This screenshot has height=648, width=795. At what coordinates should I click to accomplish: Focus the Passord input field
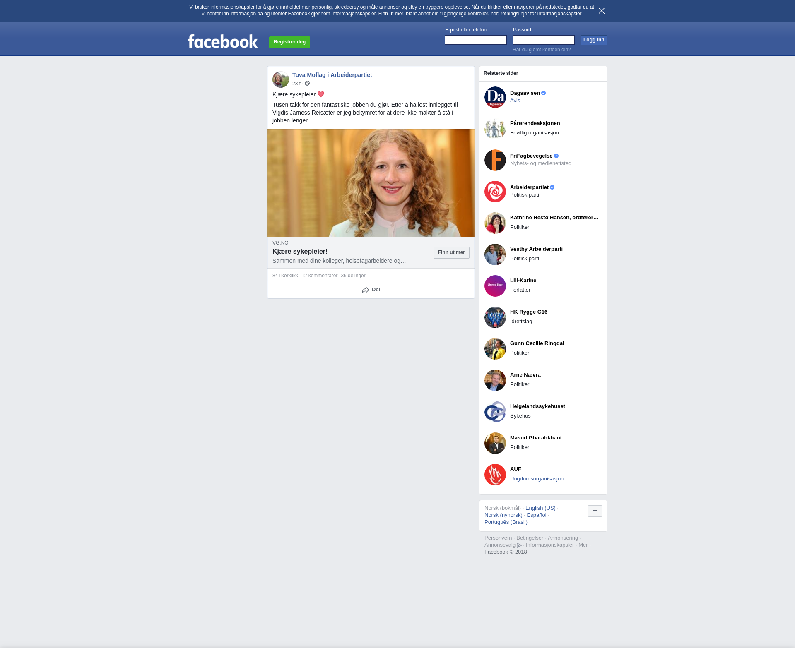(544, 40)
